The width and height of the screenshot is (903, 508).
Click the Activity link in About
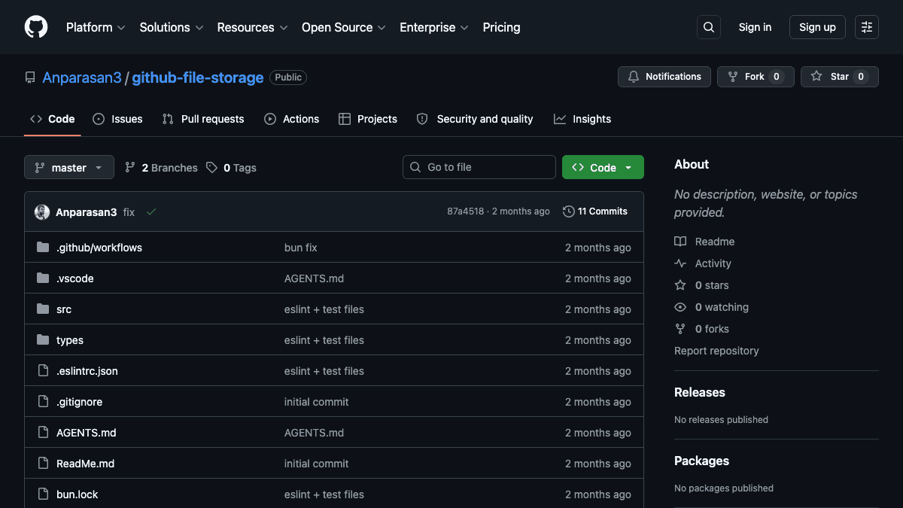(x=703, y=263)
